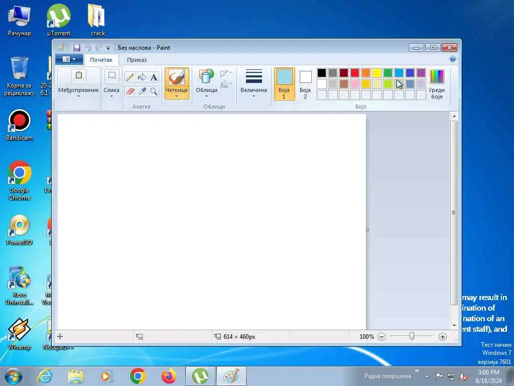514x386 pixels.
Task: Click the clock showing 3:00 PM
Action: [488, 372]
